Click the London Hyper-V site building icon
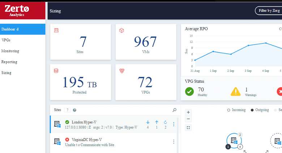 point(57,124)
